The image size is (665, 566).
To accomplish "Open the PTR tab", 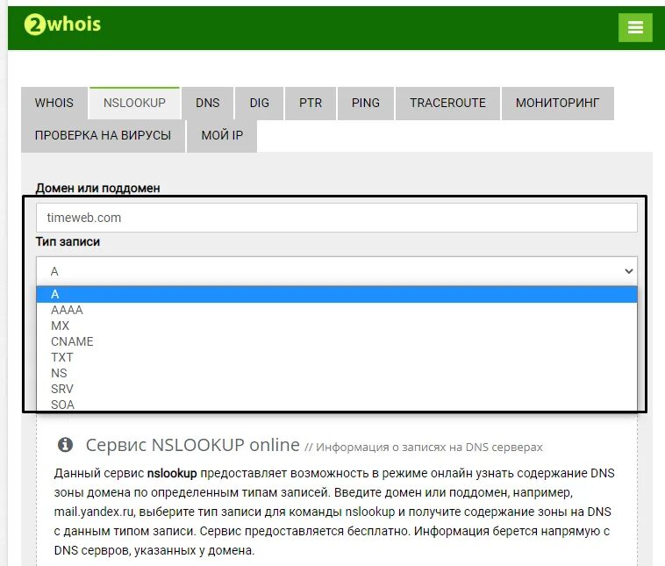I will [x=311, y=103].
